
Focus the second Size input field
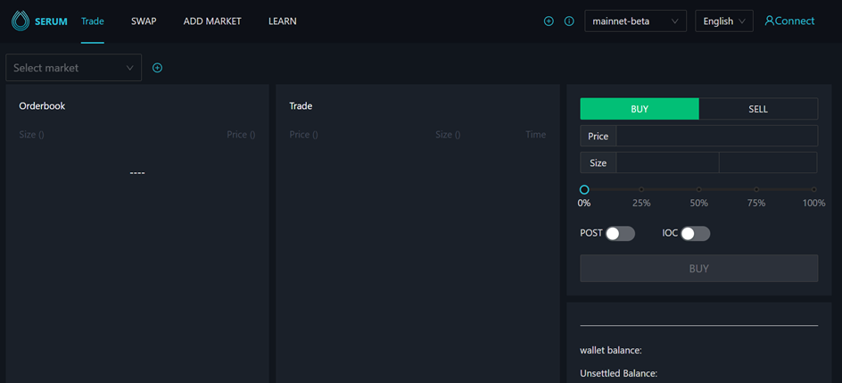[769, 162]
